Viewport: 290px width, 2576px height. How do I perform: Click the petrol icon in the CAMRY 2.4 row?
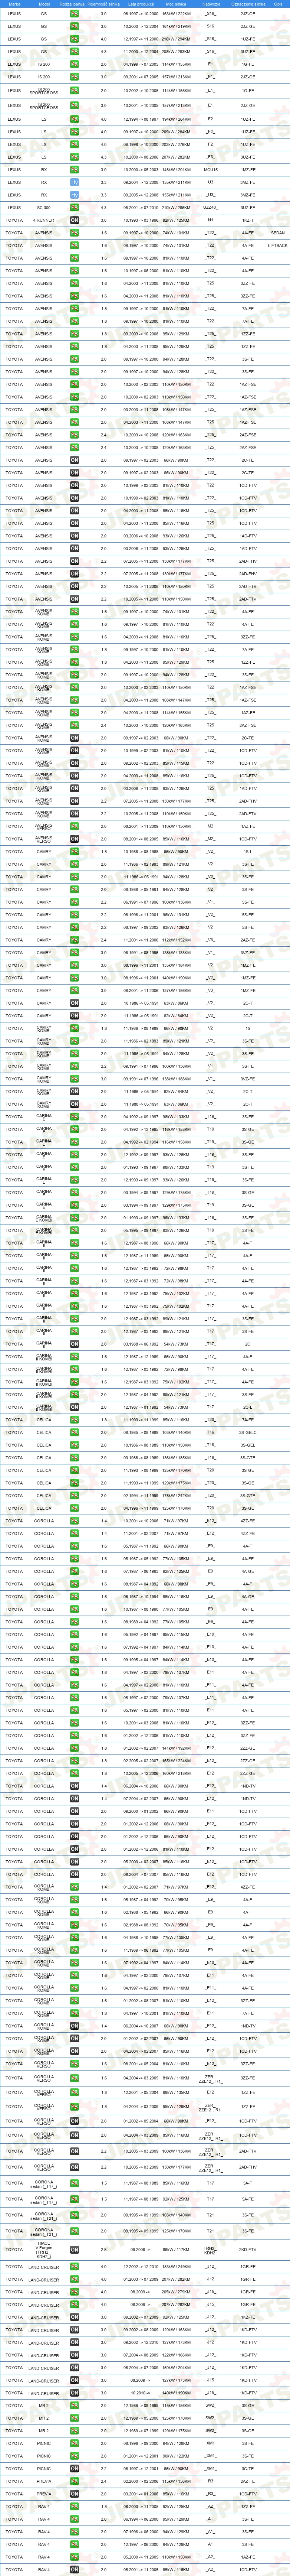74,940
